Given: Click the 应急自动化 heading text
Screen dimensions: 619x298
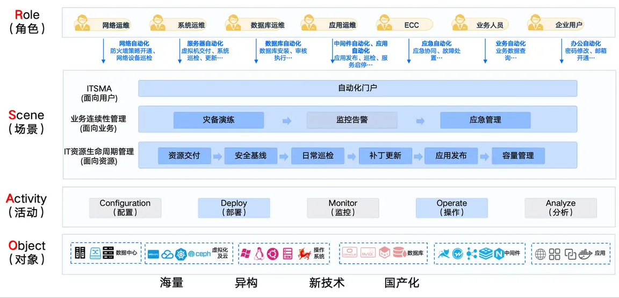Looking at the screenshot, I should point(437,44).
